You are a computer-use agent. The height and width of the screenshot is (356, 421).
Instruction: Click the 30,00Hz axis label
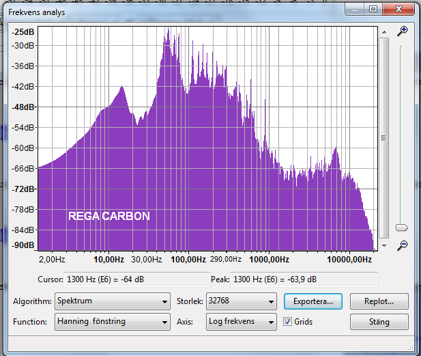point(147,260)
